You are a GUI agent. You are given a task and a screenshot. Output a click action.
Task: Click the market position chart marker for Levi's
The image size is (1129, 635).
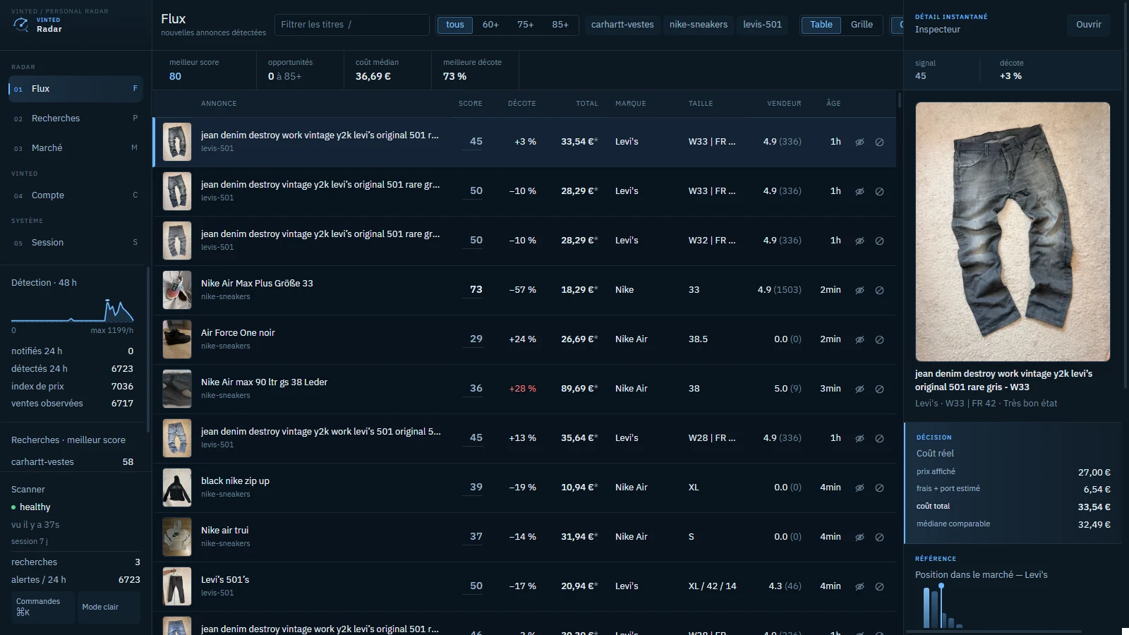(941, 586)
